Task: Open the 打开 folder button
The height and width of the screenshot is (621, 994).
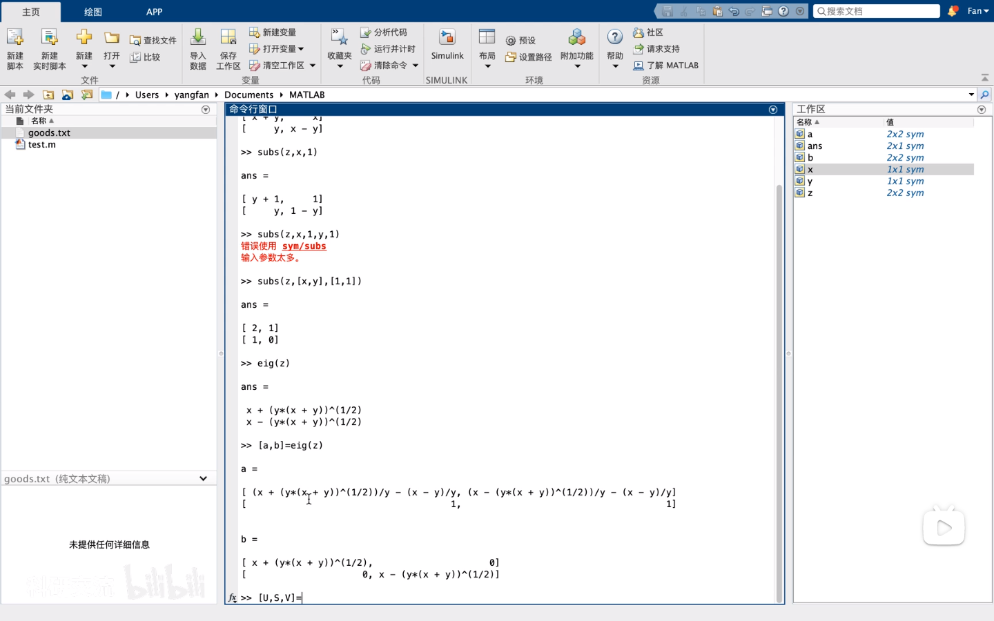Action: [112, 49]
